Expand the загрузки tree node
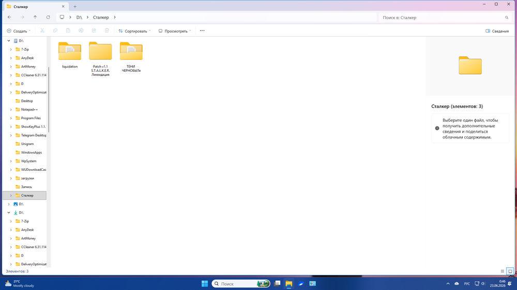 coord(11,179)
